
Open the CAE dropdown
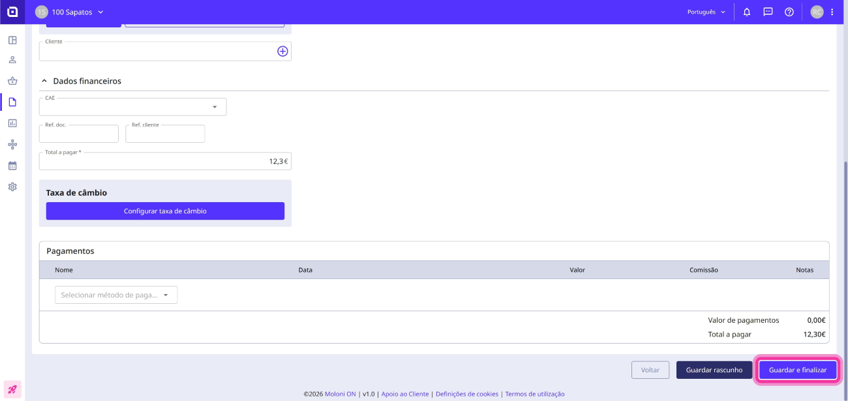click(133, 107)
